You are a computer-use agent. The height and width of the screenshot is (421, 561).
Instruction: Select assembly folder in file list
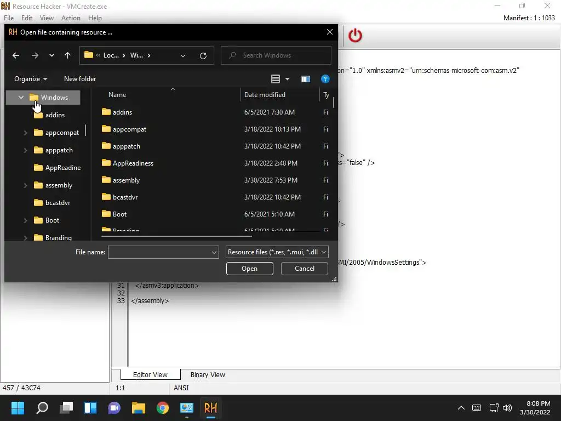click(x=121, y=180)
